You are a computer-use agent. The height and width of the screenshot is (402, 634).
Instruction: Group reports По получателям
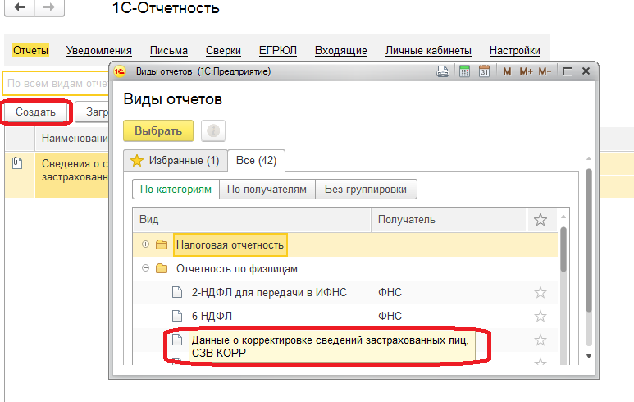[267, 190]
